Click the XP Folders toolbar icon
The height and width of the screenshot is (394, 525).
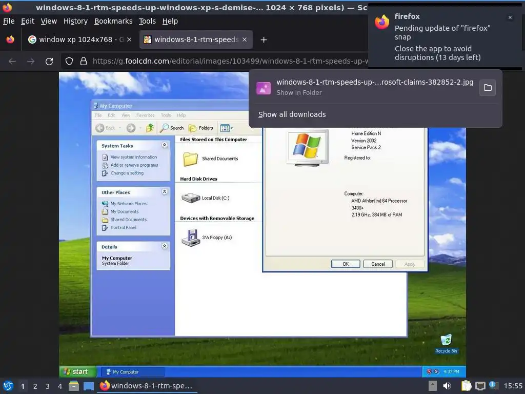click(193, 128)
